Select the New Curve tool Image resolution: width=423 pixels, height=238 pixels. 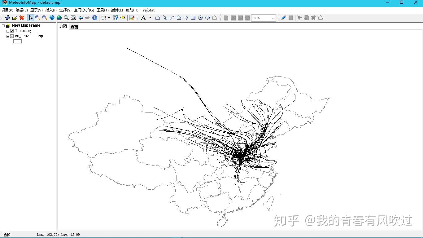click(172, 18)
